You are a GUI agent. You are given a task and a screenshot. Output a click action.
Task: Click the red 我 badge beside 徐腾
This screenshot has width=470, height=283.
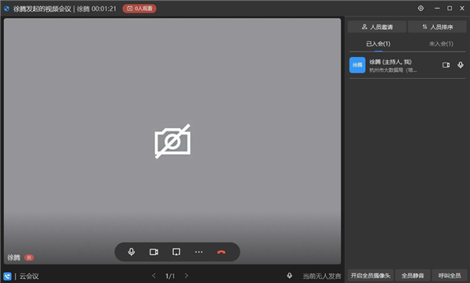point(29,257)
